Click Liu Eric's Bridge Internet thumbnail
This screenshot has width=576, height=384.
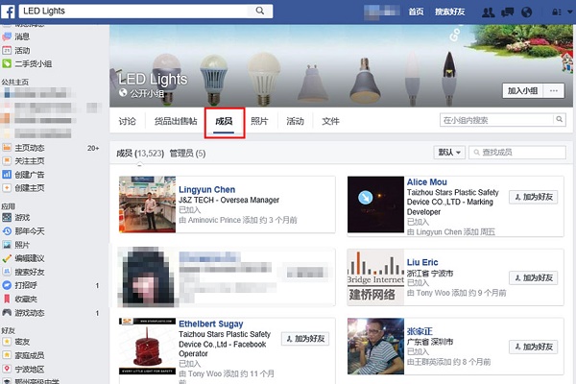(375, 277)
